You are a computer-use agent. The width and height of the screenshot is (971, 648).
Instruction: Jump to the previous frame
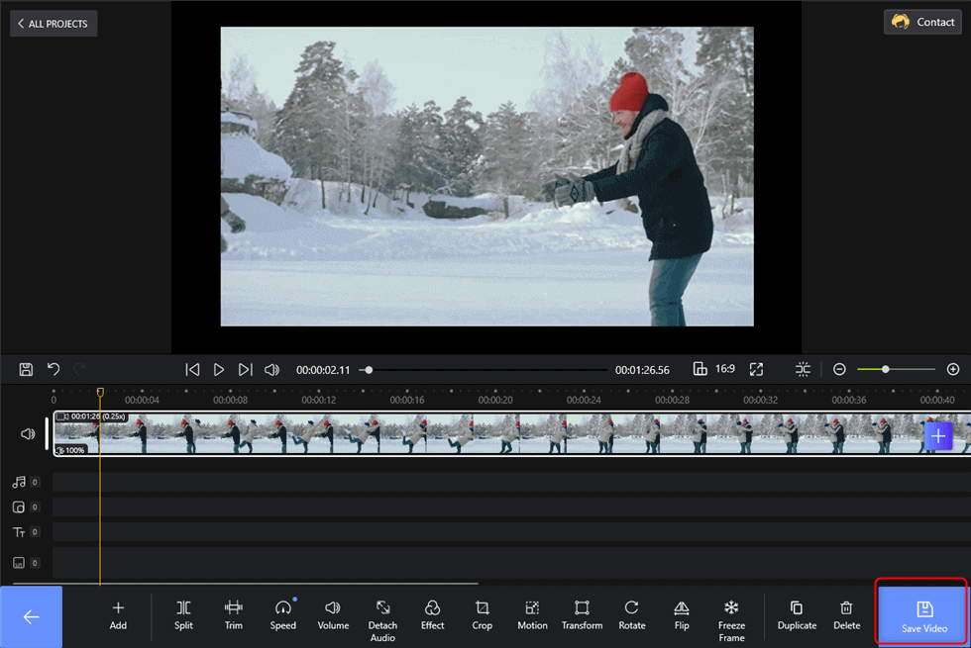[192, 370]
